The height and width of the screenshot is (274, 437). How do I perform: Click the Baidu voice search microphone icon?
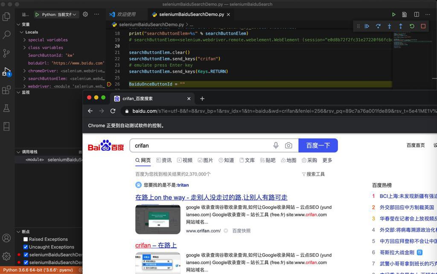pyautogui.click(x=276, y=146)
